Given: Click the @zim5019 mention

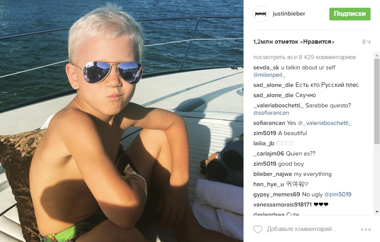Looking at the screenshot, I should click(x=338, y=194).
